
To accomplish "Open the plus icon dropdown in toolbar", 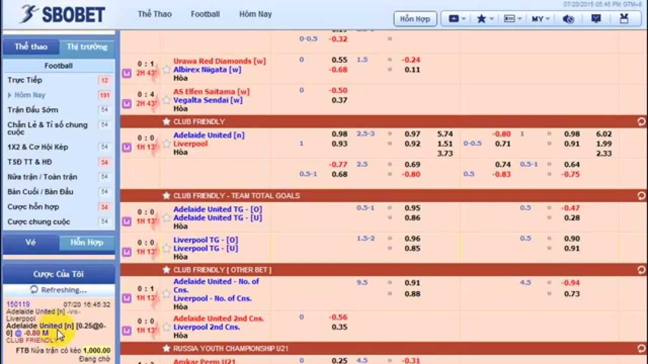I will pyautogui.click(x=457, y=19).
